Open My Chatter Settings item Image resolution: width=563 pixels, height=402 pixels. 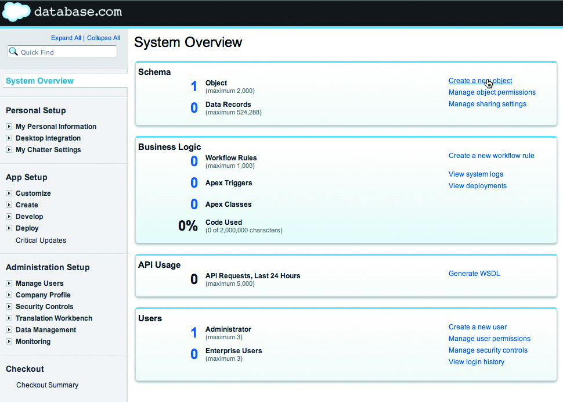pyautogui.click(x=48, y=149)
